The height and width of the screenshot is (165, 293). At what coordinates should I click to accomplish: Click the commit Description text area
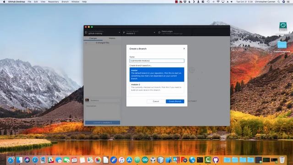(103, 112)
